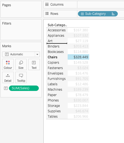Open the Automatic mark type dropdown arrow
This screenshot has width=124, height=143.
tap(37, 54)
